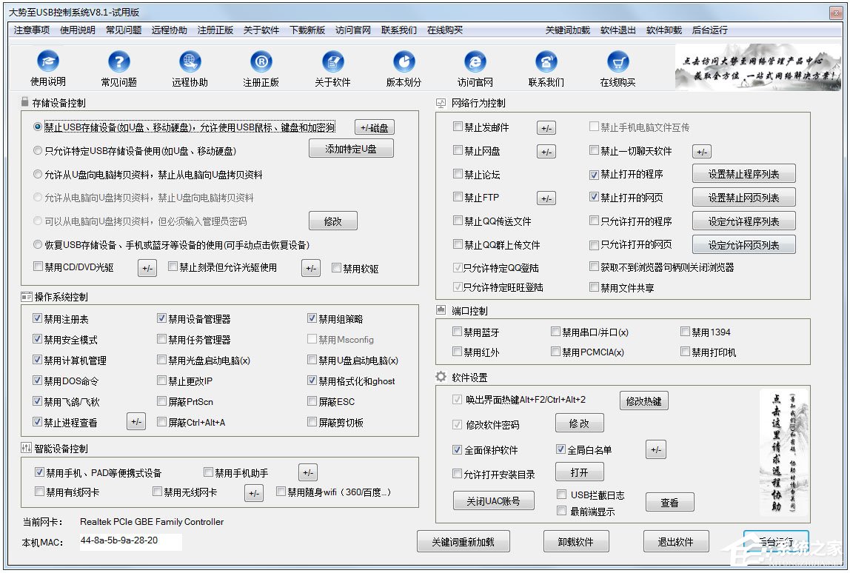Select 禁止USB存储设备 radio option
Viewport: 850px width, 573px height.
[37, 127]
